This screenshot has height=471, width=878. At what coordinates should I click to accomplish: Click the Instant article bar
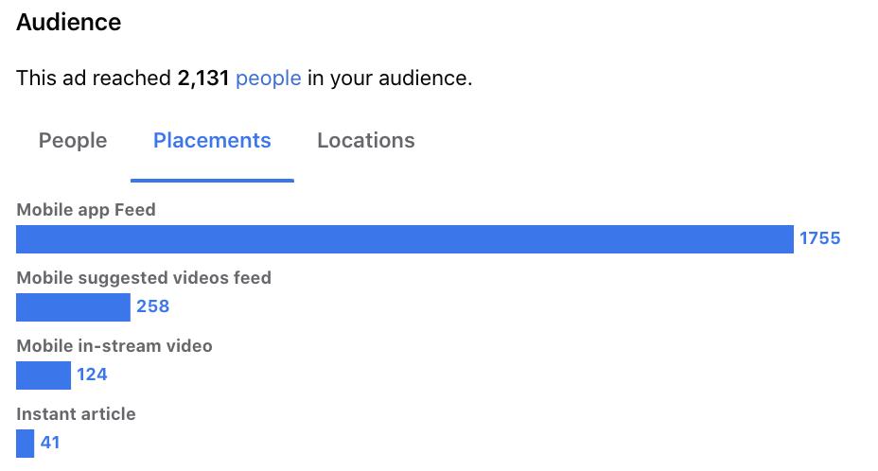26,444
